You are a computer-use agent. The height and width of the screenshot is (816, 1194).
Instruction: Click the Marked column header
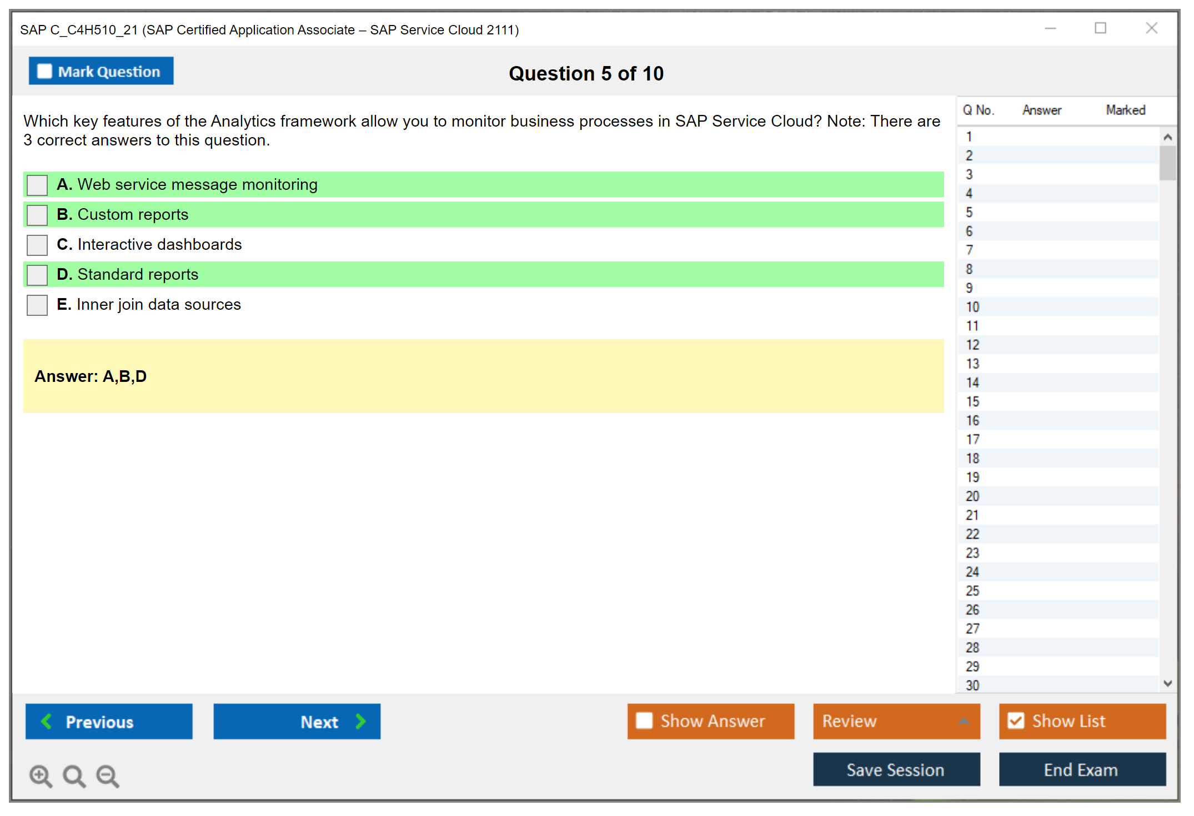[1125, 110]
